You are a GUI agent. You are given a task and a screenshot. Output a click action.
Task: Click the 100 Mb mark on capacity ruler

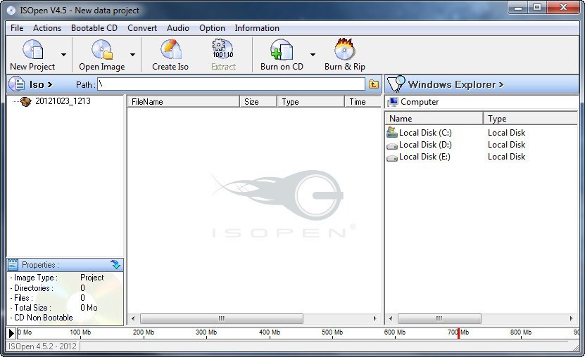coord(80,332)
